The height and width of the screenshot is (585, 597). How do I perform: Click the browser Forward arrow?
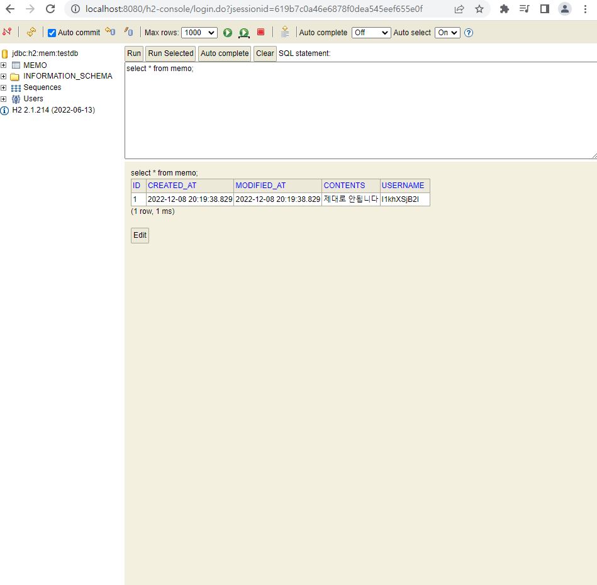point(30,9)
